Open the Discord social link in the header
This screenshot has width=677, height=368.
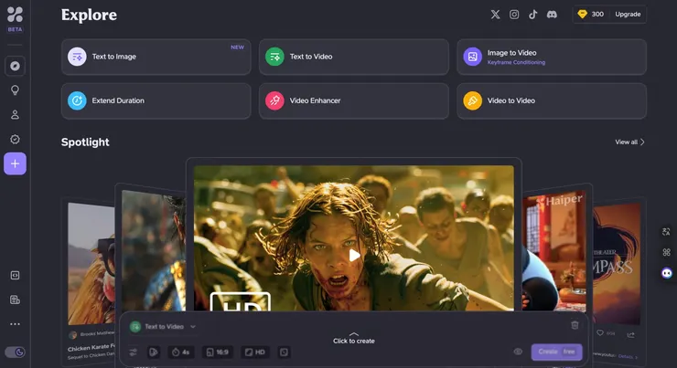552,15
